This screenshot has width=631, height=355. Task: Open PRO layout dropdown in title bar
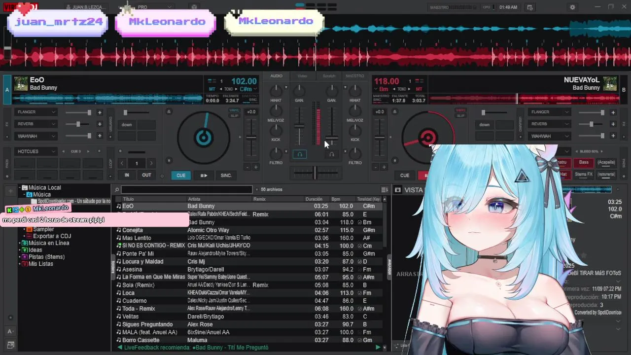(x=155, y=7)
